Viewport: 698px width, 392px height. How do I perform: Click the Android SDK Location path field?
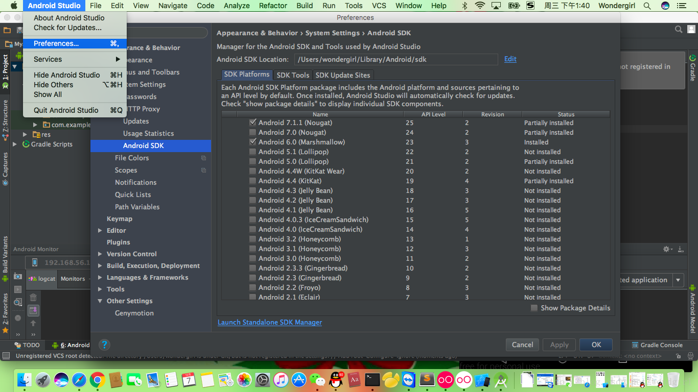click(x=395, y=60)
